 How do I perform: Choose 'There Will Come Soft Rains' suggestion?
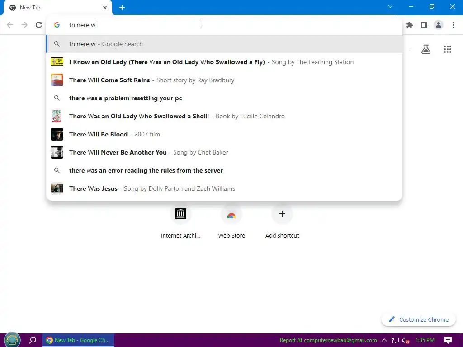tap(224, 80)
